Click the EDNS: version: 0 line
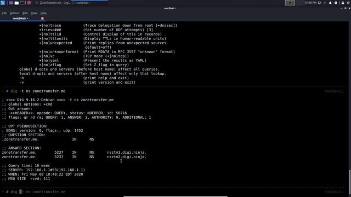 pos(42,130)
